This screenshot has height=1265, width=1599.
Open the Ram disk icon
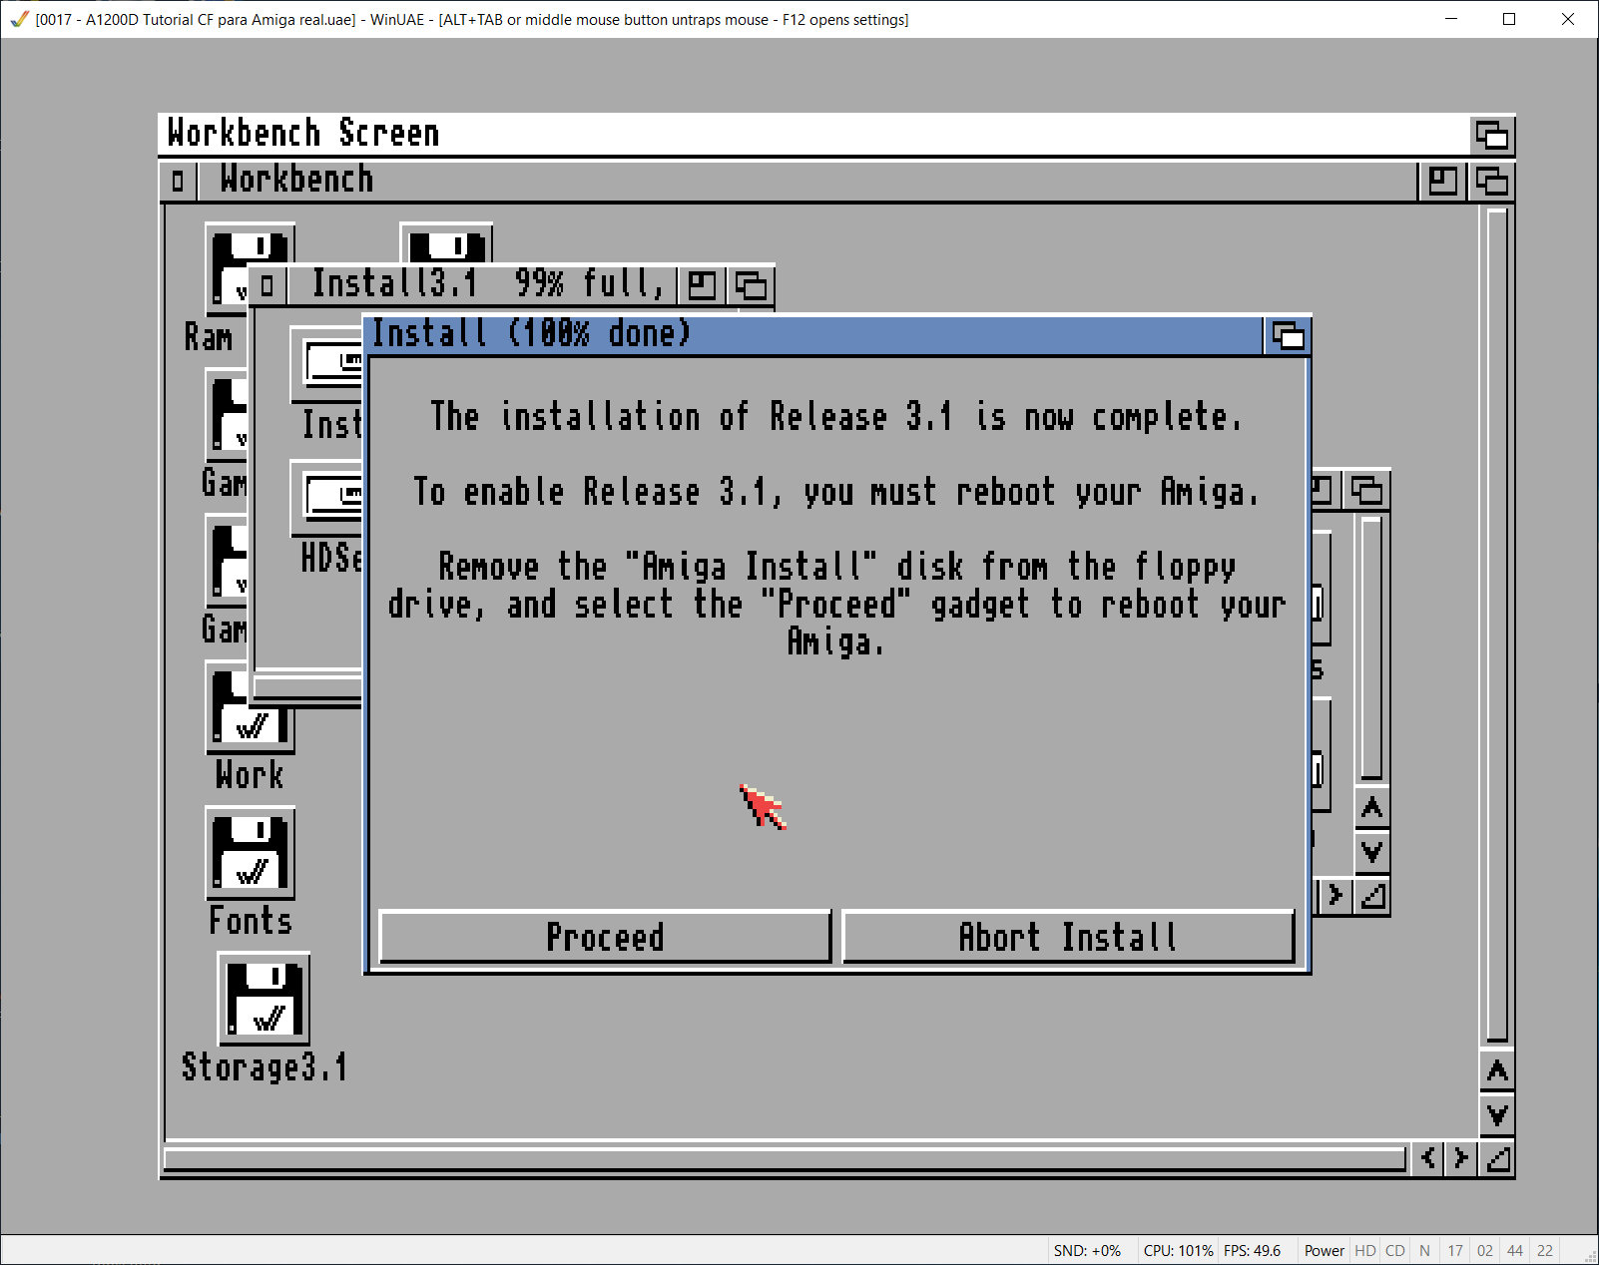(x=226, y=269)
